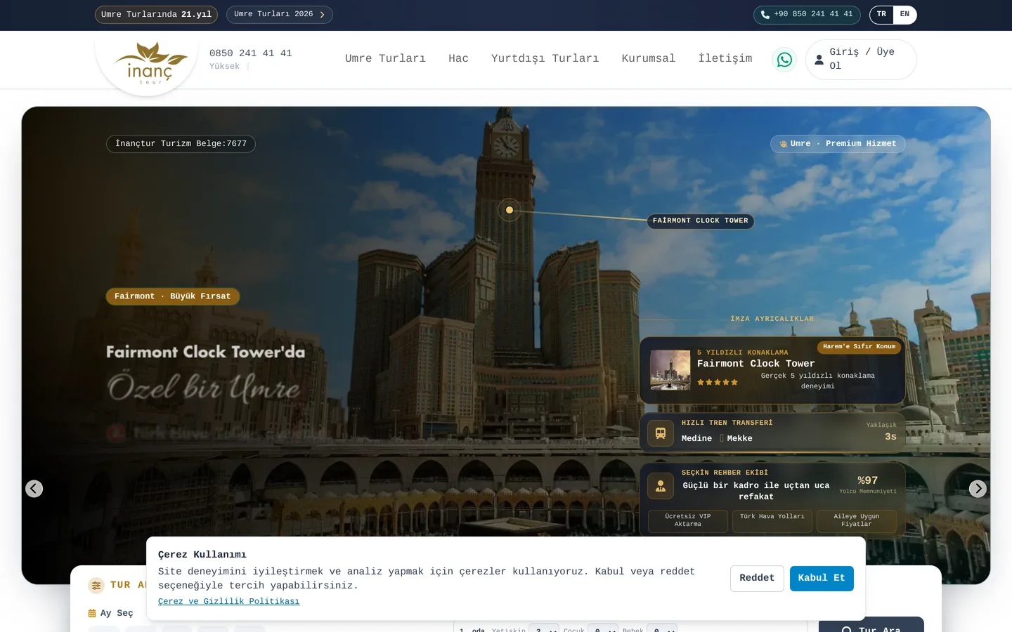Viewport: 1012px width, 632px height.
Task: Click Reddet cookie button
Action: [757, 579]
